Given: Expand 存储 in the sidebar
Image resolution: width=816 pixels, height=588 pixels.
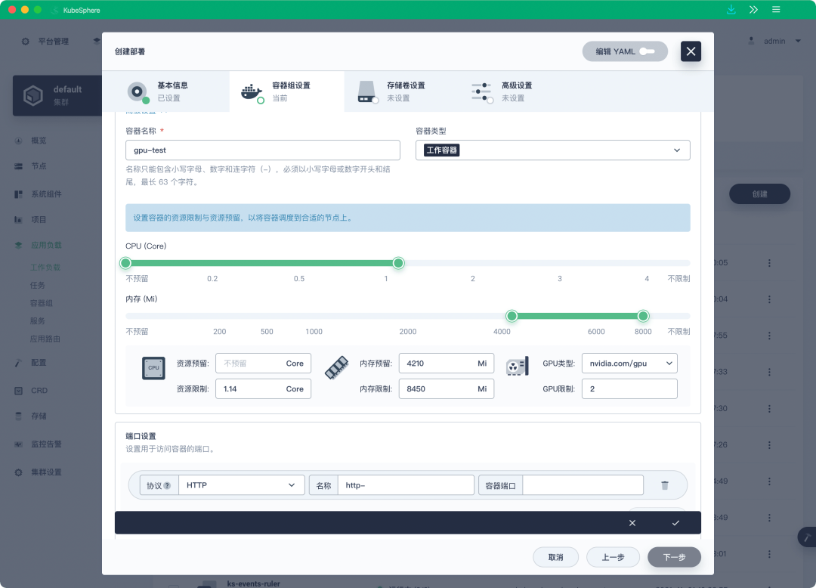Looking at the screenshot, I should pos(31,416).
